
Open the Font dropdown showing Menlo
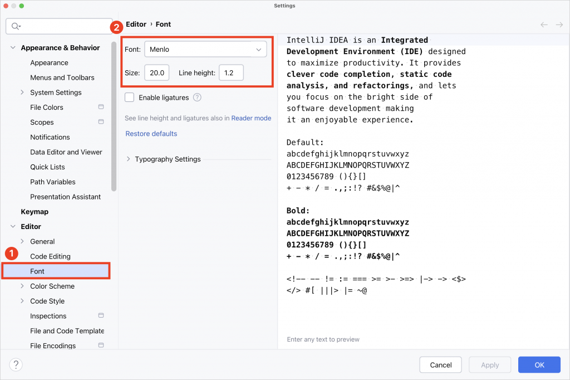pyautogui.click(x=205, y=50)
